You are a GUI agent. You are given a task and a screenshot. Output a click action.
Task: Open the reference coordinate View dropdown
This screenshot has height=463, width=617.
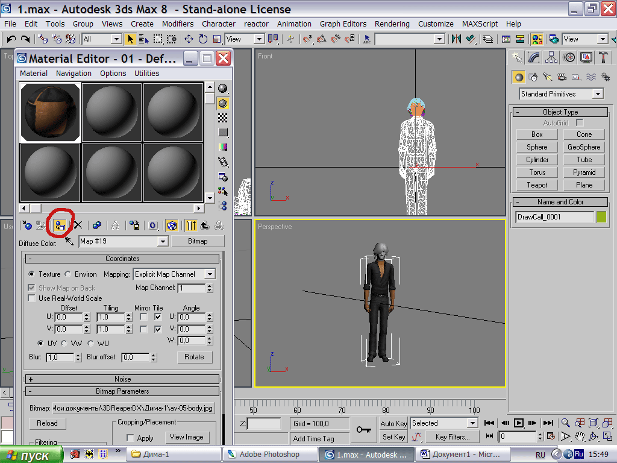258,39
